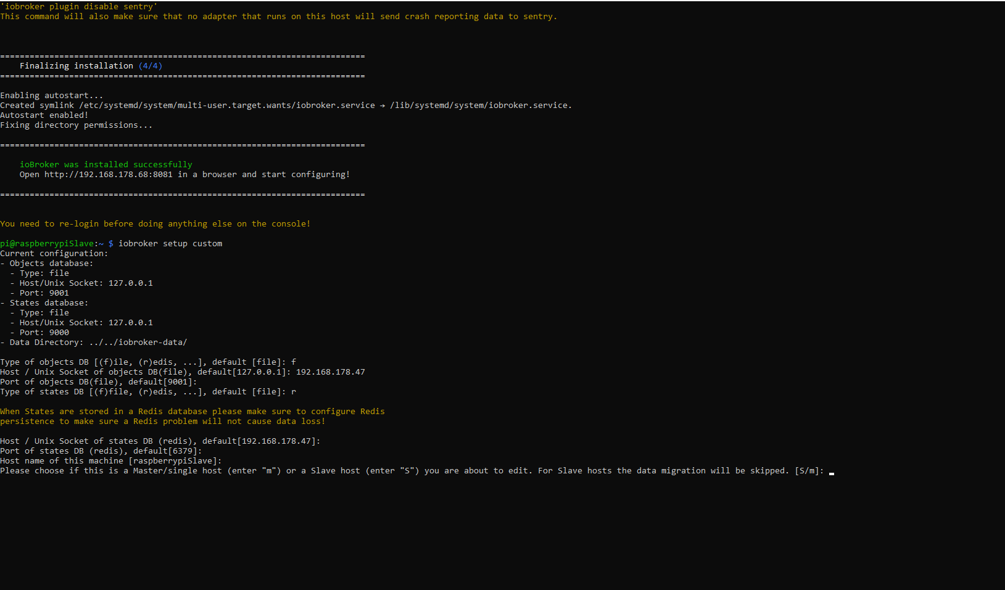Click the '- States database:' line

click(x=44, y=303)
